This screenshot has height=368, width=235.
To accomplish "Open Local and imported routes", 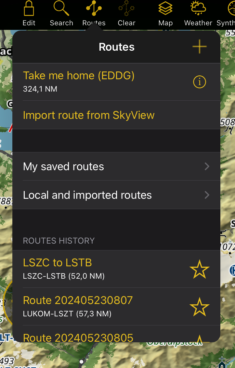I will click(116, 195).
